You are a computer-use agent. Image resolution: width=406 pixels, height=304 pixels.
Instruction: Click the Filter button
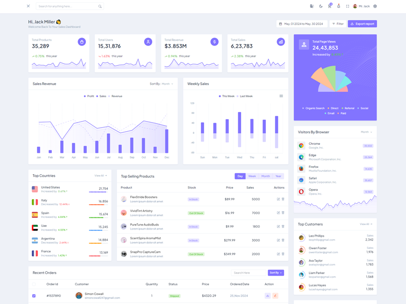[x=338, y=24]
